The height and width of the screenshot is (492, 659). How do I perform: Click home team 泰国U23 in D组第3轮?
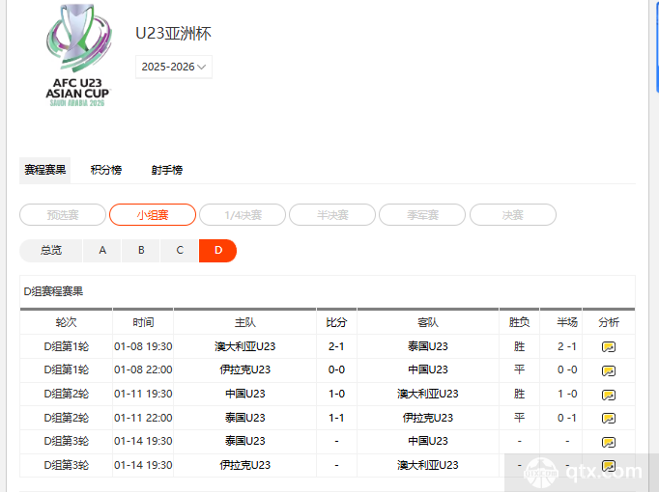point(245,441)
